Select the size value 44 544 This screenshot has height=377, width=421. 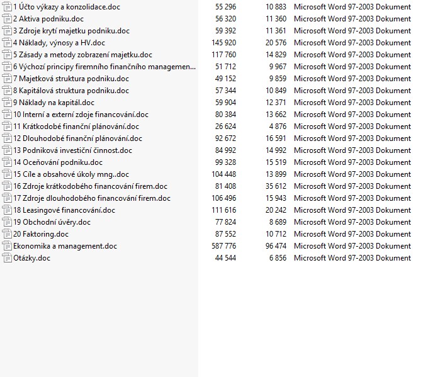225,258
